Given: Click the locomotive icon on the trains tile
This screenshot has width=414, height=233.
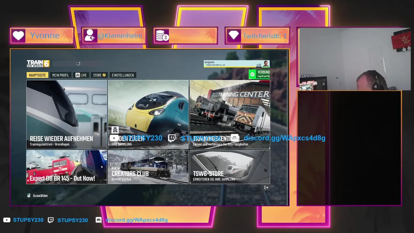Looking at the screenshot, I should (115, 130).
